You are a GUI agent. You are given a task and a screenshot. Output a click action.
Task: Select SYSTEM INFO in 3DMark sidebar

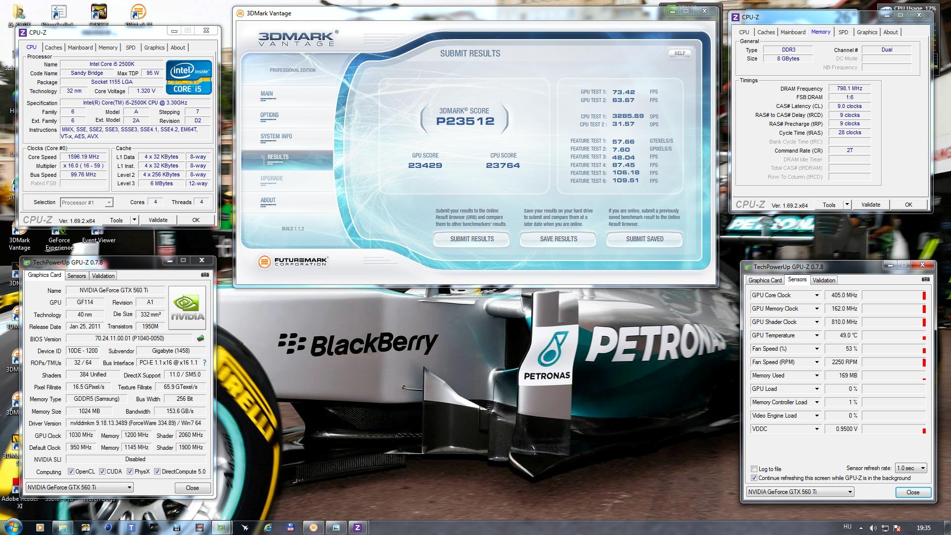pyautogui.click(x=276, y=136)
